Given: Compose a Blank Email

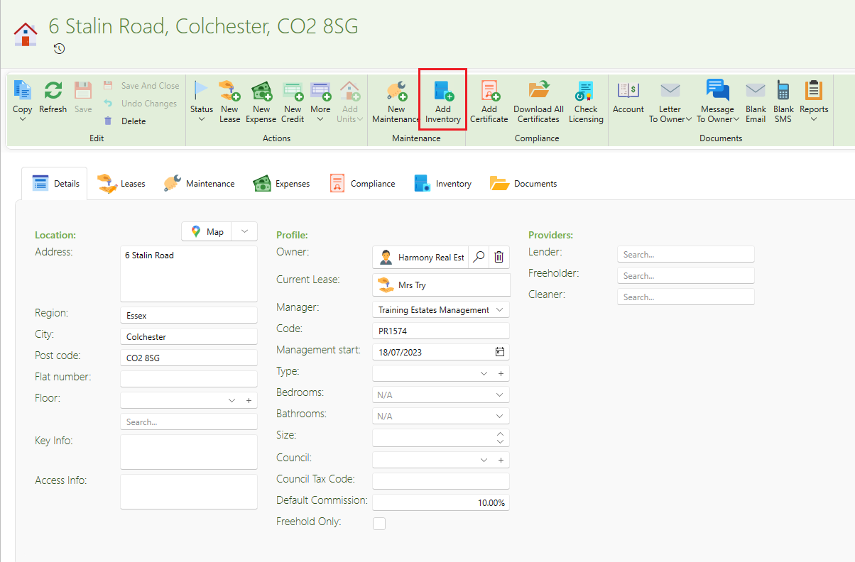Looking at the screenshot, I should click(x=756, y=101).
